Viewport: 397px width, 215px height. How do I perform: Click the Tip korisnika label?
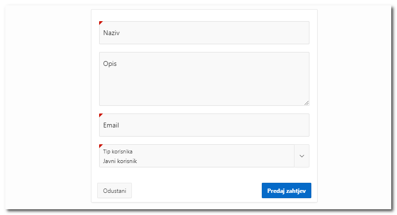118,152
